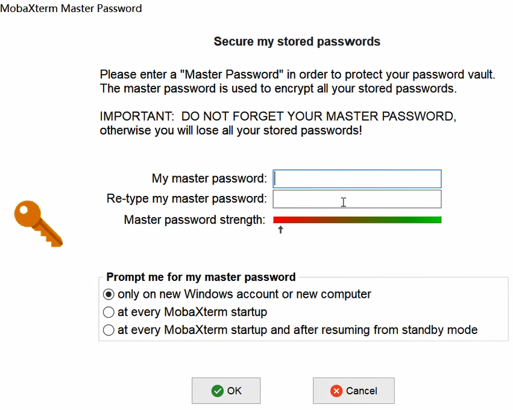This screenshot has height=410, width=513.
Task: Select only on new Windows account option
Action: [109, 294]
